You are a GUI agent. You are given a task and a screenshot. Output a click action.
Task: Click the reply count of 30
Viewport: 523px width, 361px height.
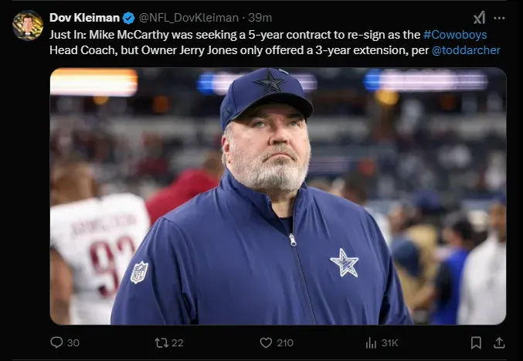[73, 342]
